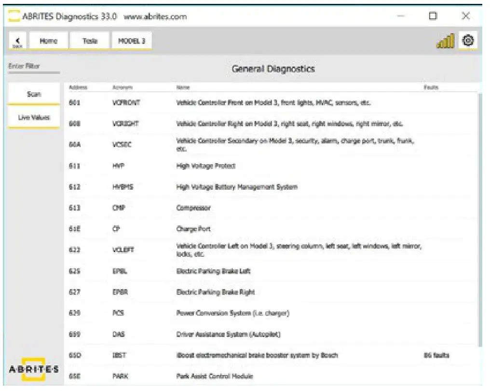Open the IBST iBoost brake booster row
Viewport: 490px width, 391px height.
271,355
